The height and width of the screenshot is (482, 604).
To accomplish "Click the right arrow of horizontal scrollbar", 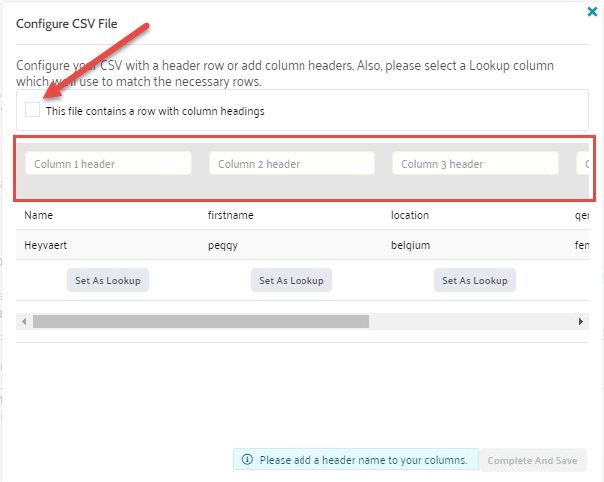I will pyautogui.click(x=581, y=322).
